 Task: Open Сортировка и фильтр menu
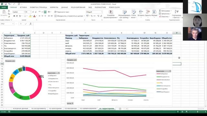tap(177, 14)
